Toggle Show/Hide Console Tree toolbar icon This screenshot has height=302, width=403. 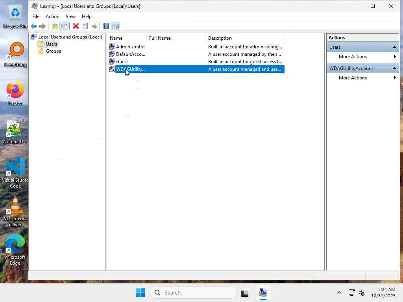(x=64, y=26)
